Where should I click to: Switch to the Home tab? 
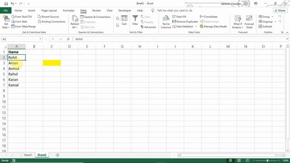[x=18, y=10]
